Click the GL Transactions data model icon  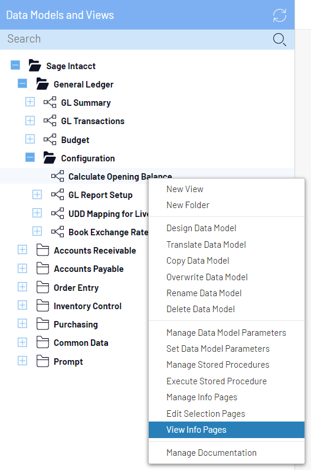coord(50,121)
